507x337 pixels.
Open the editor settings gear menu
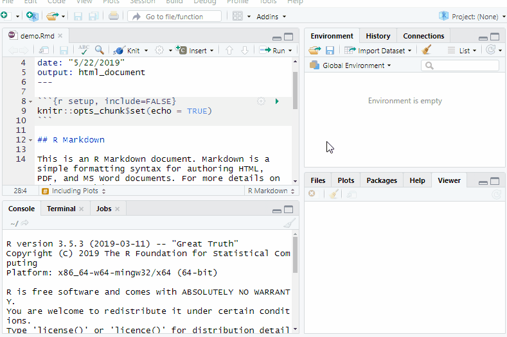[x=159, y=51]
